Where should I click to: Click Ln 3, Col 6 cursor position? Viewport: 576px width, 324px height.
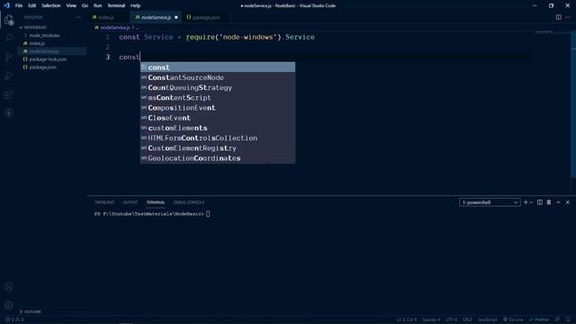pyautogui.click(x=406, y=319)
